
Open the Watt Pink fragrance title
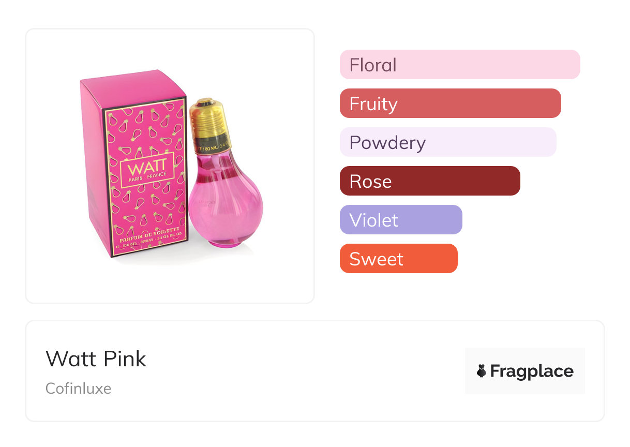point(96,359)
